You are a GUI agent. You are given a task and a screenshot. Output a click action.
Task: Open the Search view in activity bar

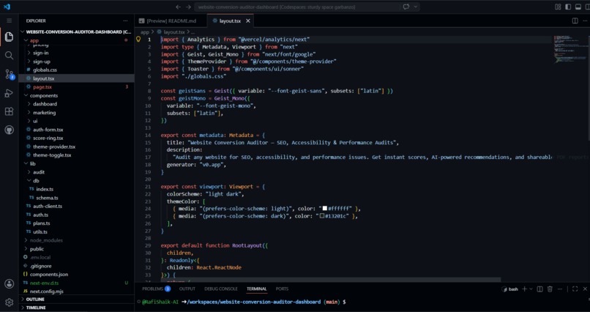9,56
